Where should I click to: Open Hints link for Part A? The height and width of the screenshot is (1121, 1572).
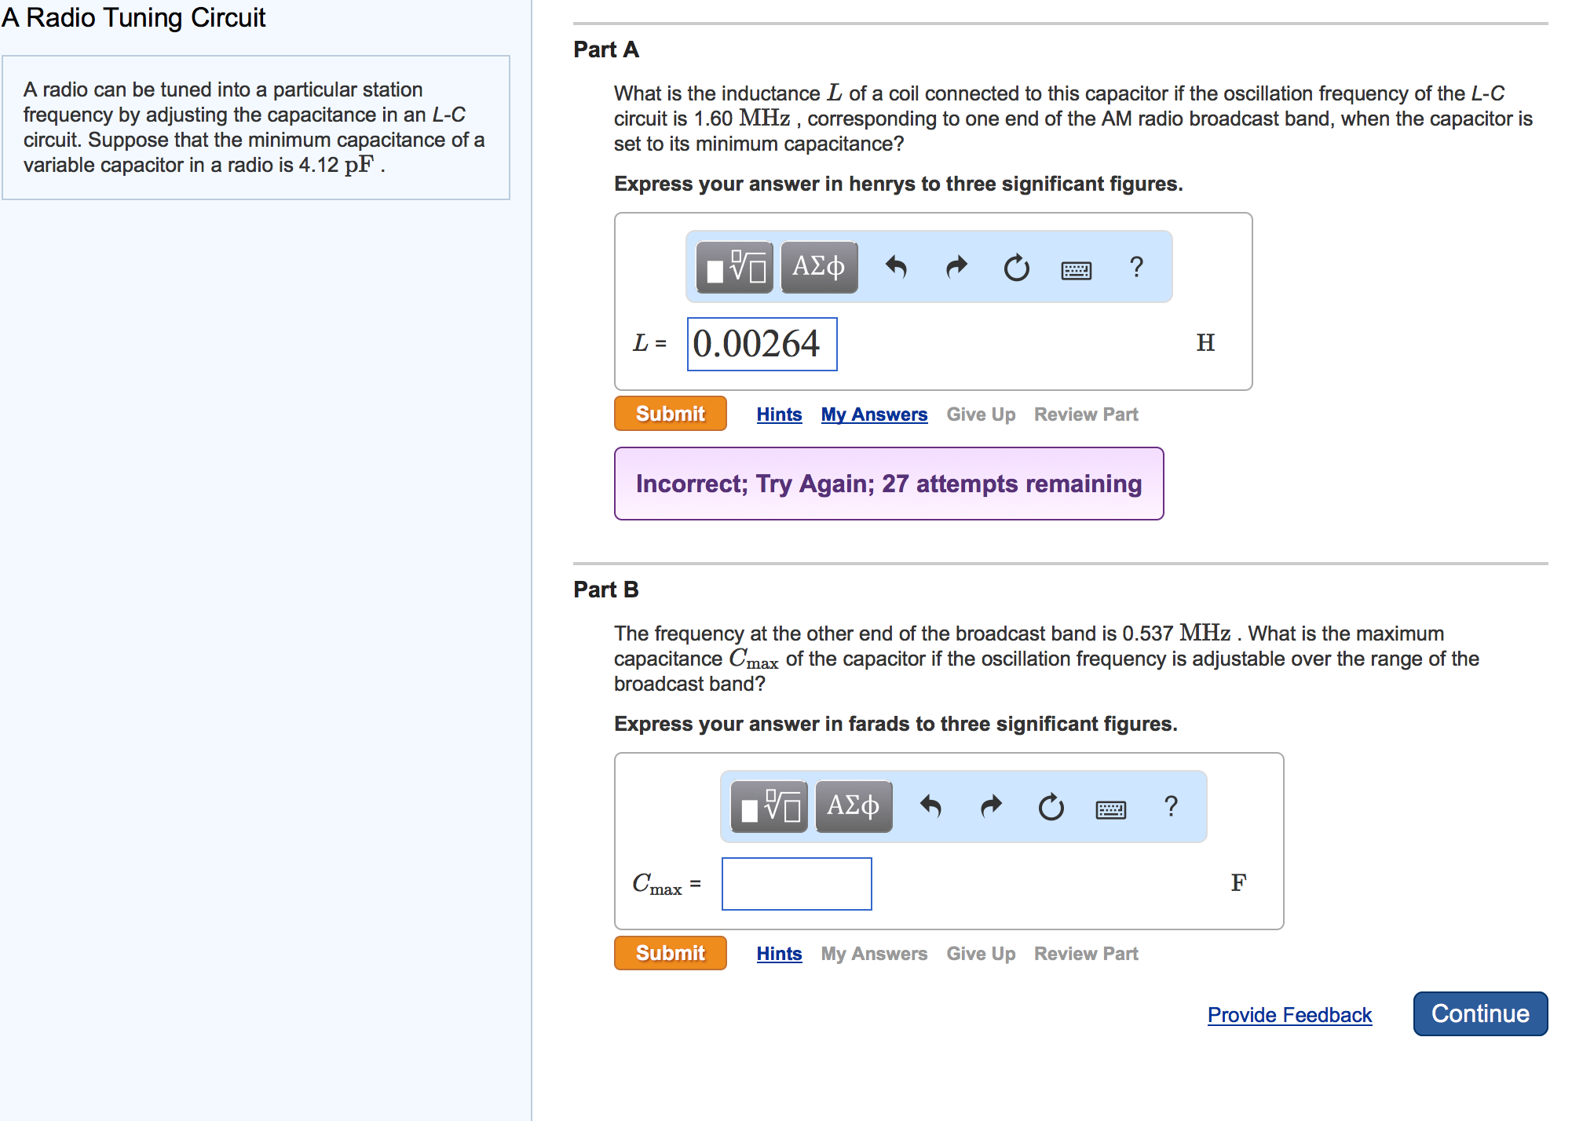tap(779, 414)
